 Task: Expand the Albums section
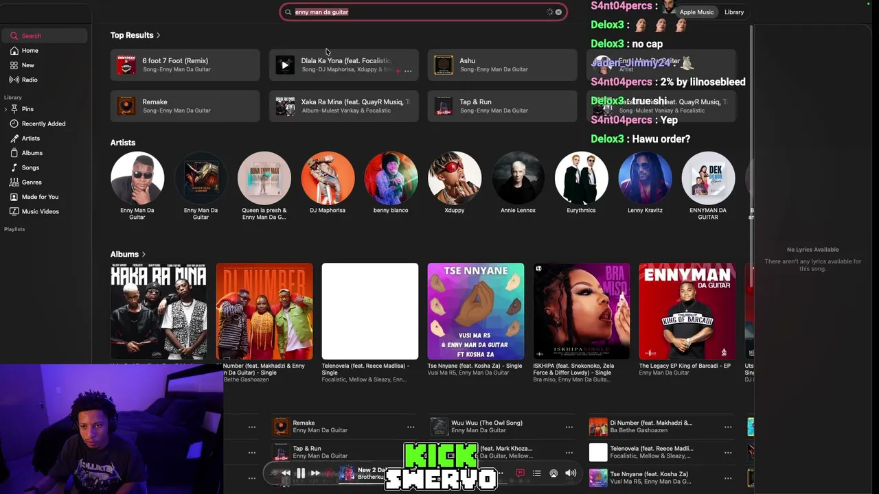tap(128, 255)
